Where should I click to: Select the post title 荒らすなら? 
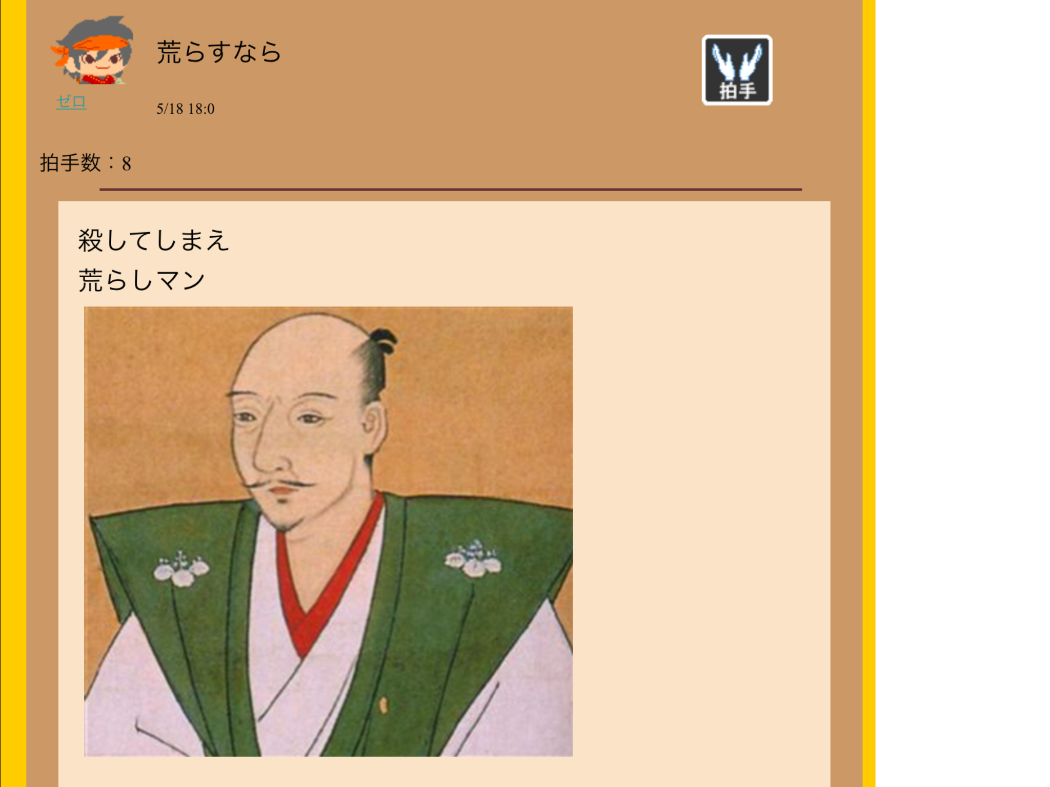point(219,52)
